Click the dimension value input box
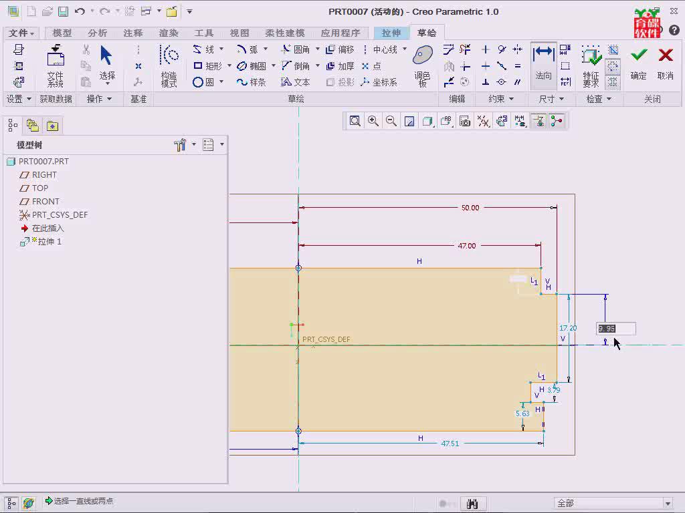 click(x=616, y=329)
